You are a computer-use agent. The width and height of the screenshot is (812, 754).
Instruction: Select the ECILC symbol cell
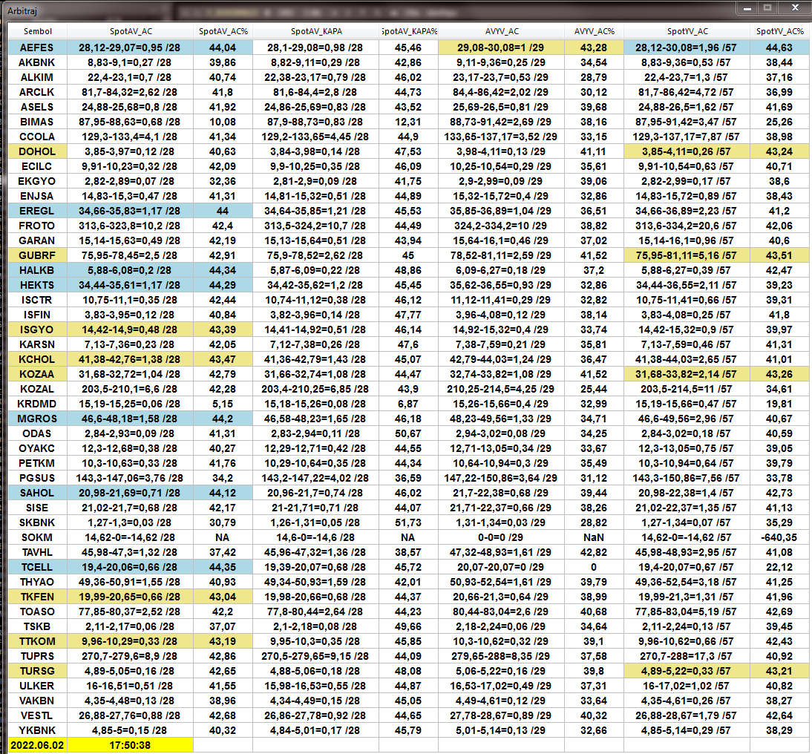click(x=37, y=166)
